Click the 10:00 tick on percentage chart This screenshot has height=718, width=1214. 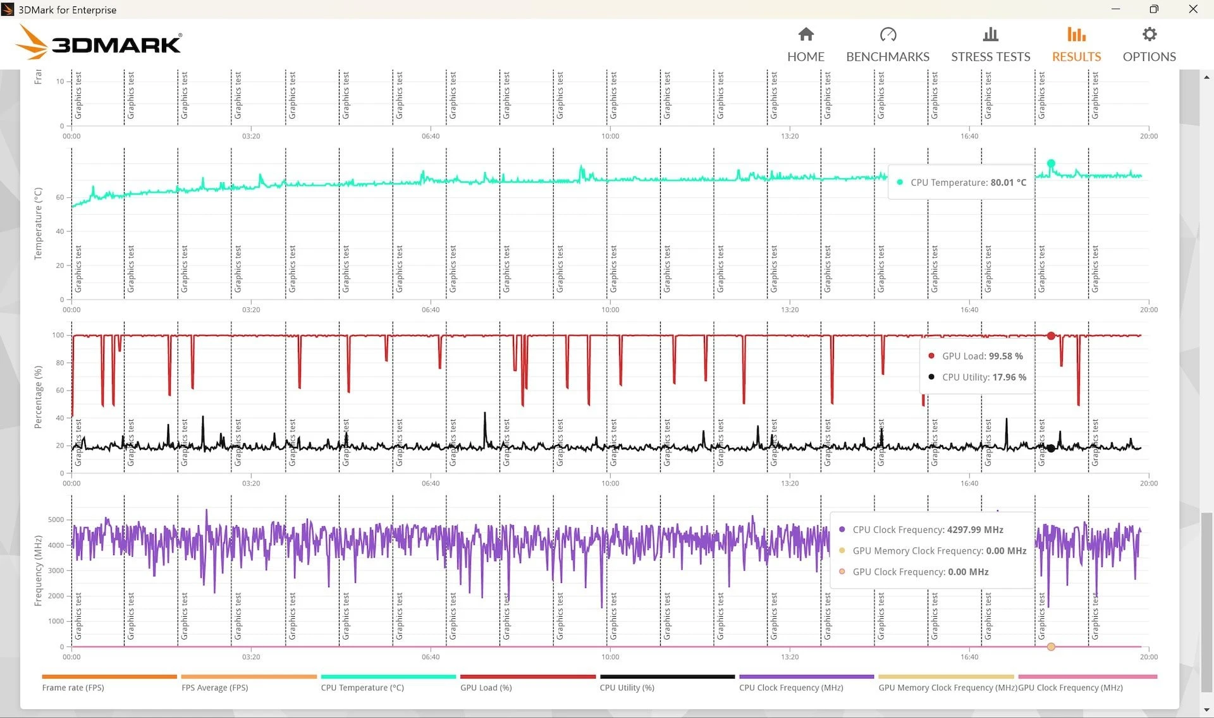point(610,484)
